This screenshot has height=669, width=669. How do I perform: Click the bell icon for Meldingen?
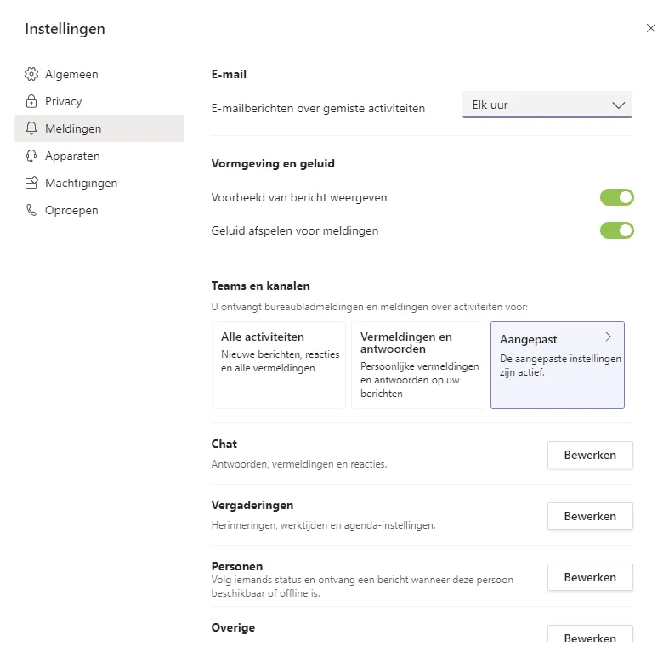(31, 128)
